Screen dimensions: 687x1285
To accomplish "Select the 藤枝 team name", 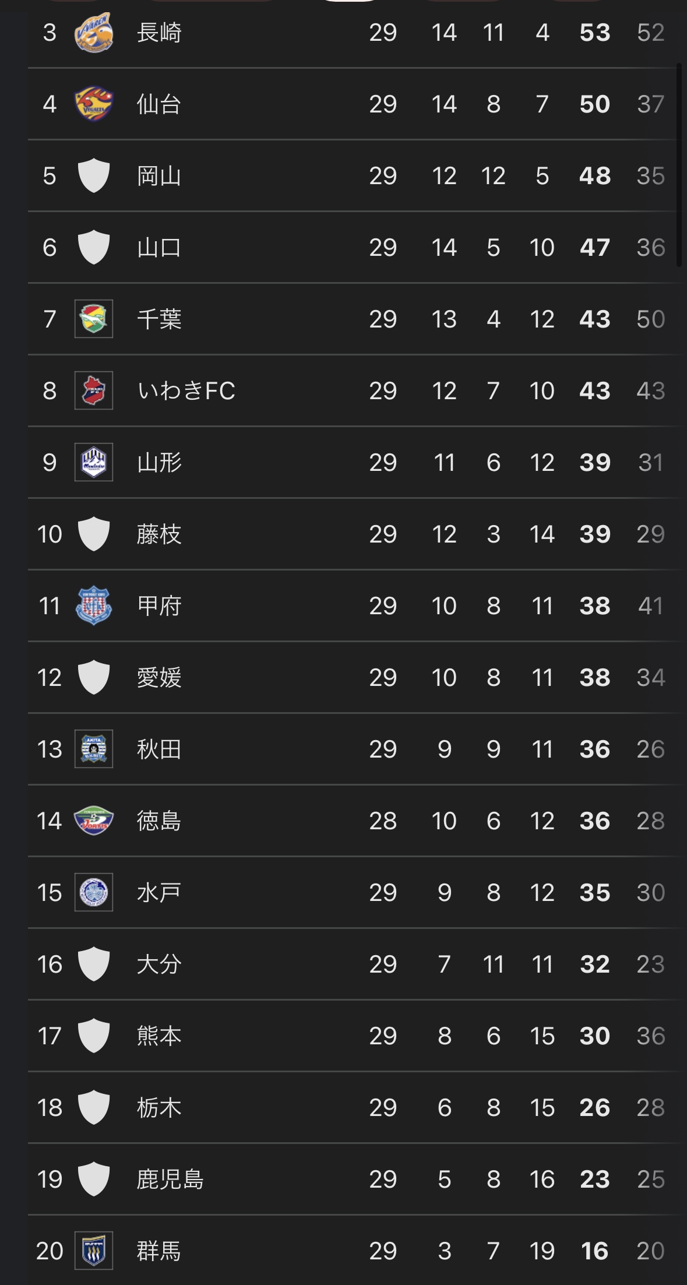I will click(159, 534).
